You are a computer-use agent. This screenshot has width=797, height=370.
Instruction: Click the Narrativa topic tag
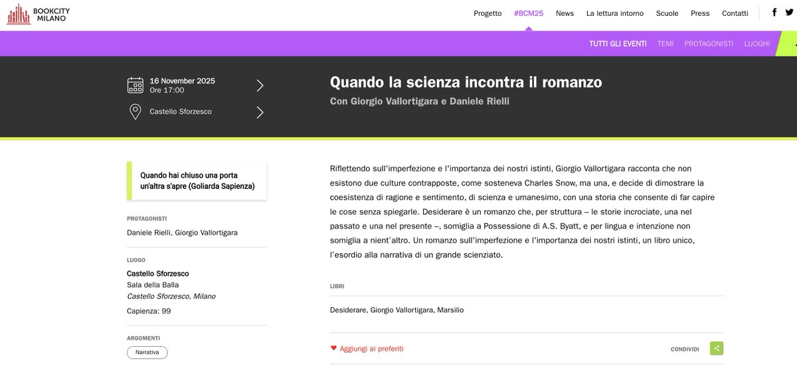(147, 352)
